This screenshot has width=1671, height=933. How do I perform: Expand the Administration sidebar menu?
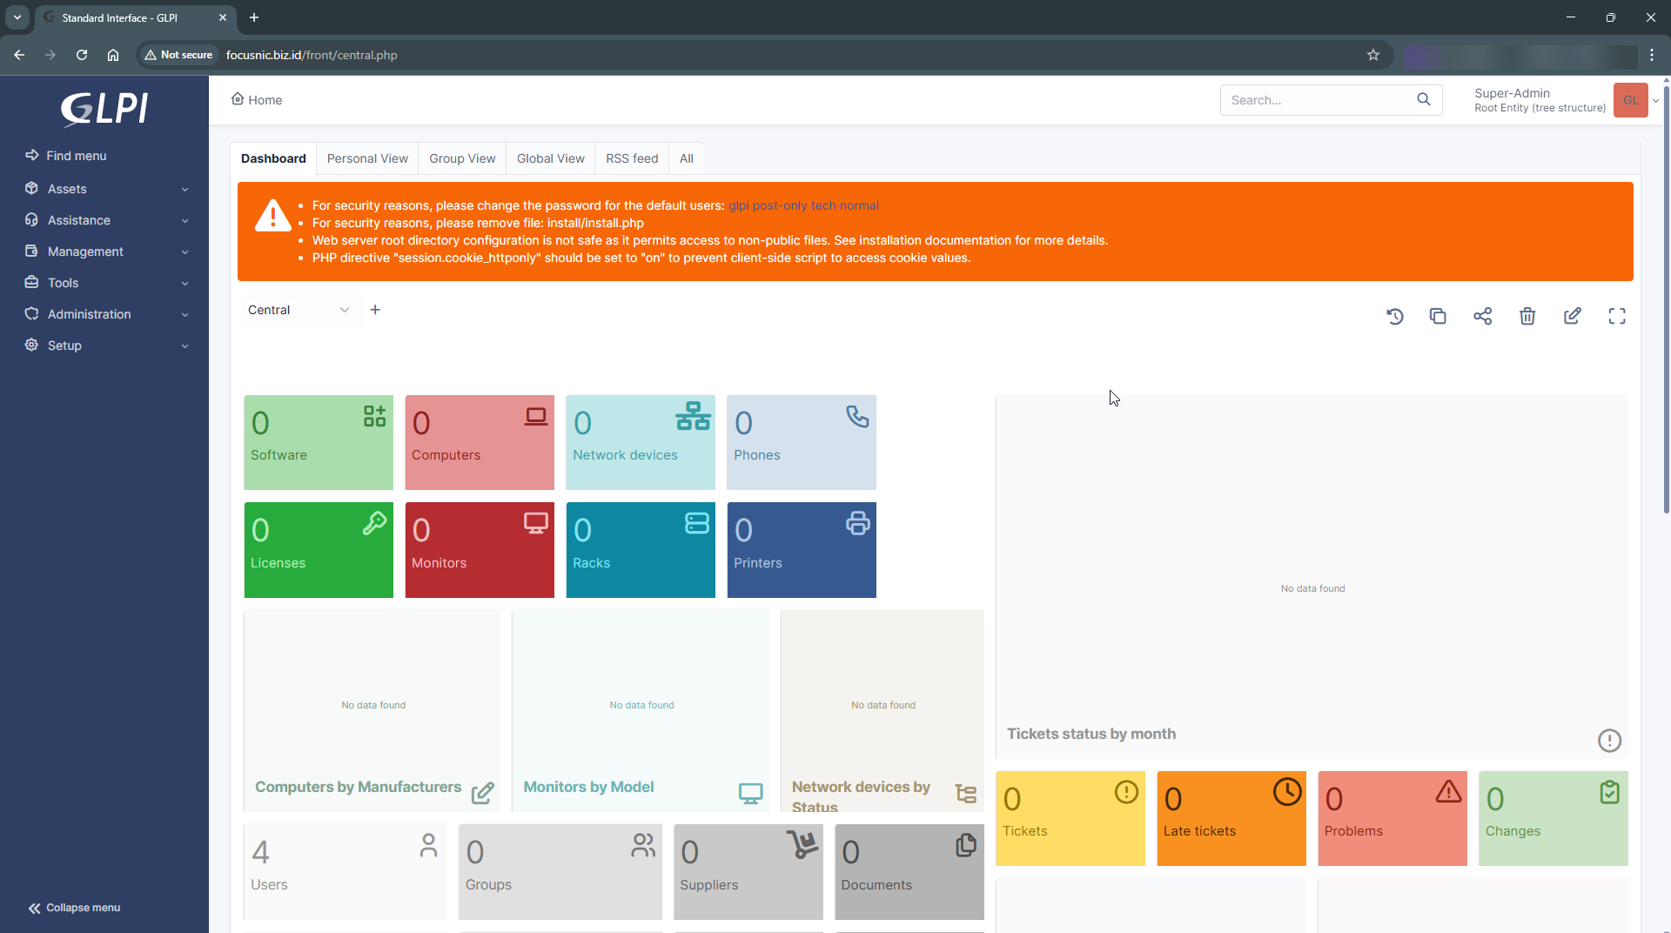click(x=104, y=314)
